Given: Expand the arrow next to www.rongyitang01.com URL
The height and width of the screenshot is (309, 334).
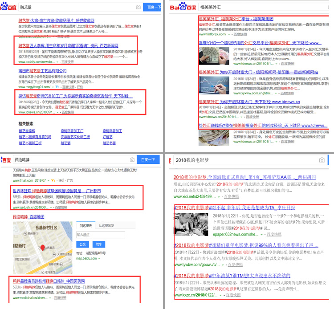Looking at the screenshot, I should [53, 87].
